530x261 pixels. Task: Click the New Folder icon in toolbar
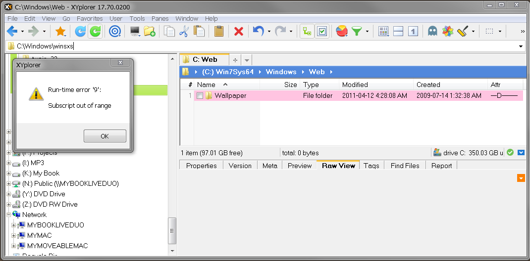150,32
